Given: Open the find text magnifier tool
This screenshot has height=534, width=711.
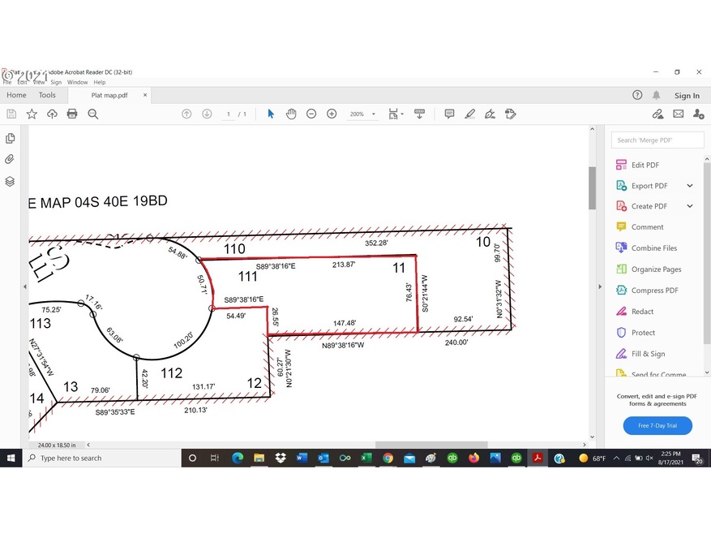Looking at the screenshot, I should pyautogui.click(x=93, y=114).
